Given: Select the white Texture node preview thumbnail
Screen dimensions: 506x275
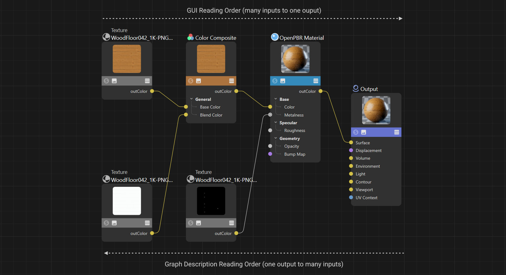Looking at the screenshot, I should point(127,201).
